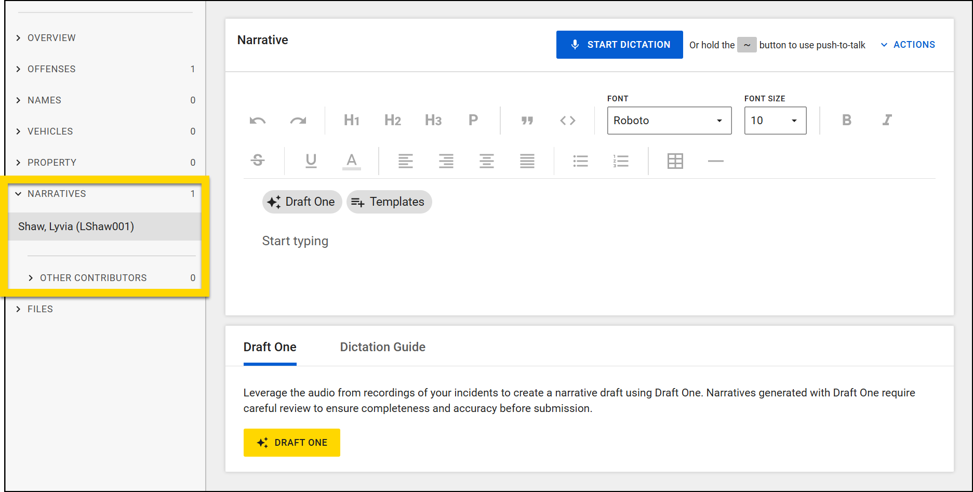
Task: Open the ACTIONS menu
Action: [907, 44]
